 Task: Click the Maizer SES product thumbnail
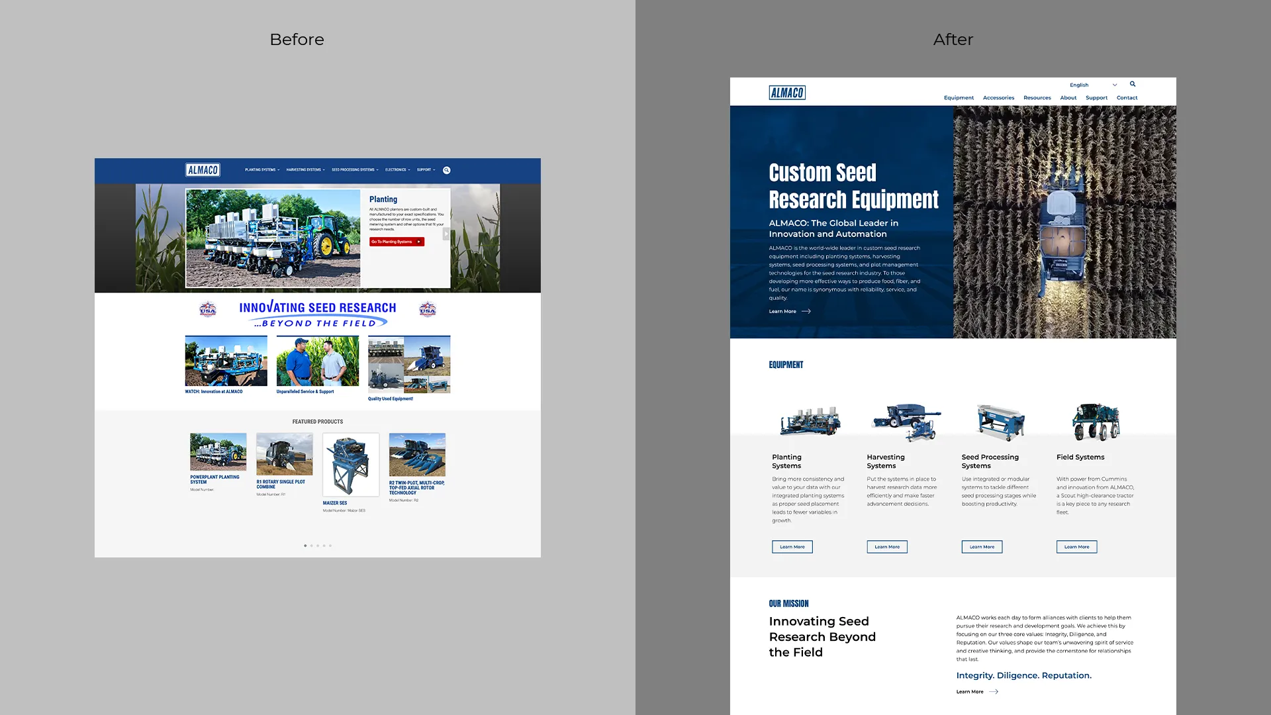(x=351, y=464)
